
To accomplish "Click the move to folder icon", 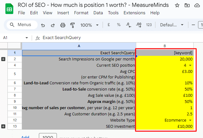I will pyautogui.click(x=187, y=5).
